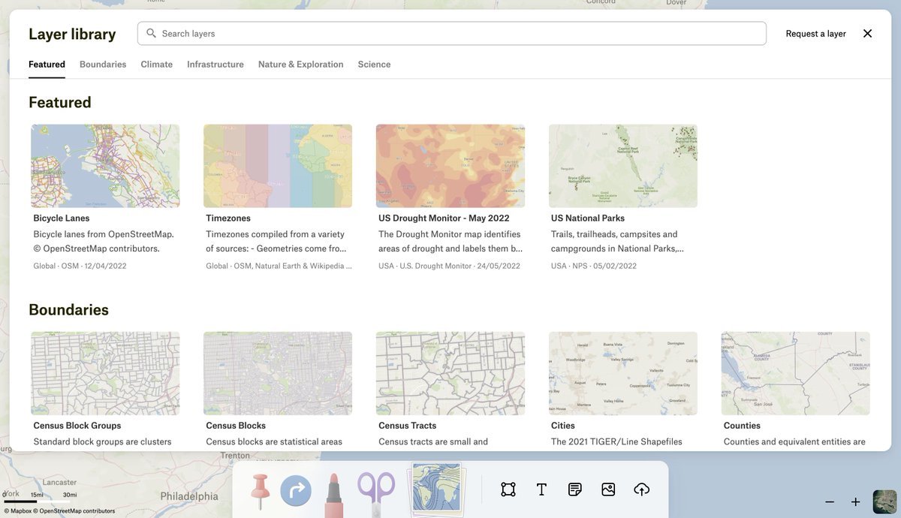901x518 pixels.
Task: Choose the route arrow tool
Action: click(296, 491)
